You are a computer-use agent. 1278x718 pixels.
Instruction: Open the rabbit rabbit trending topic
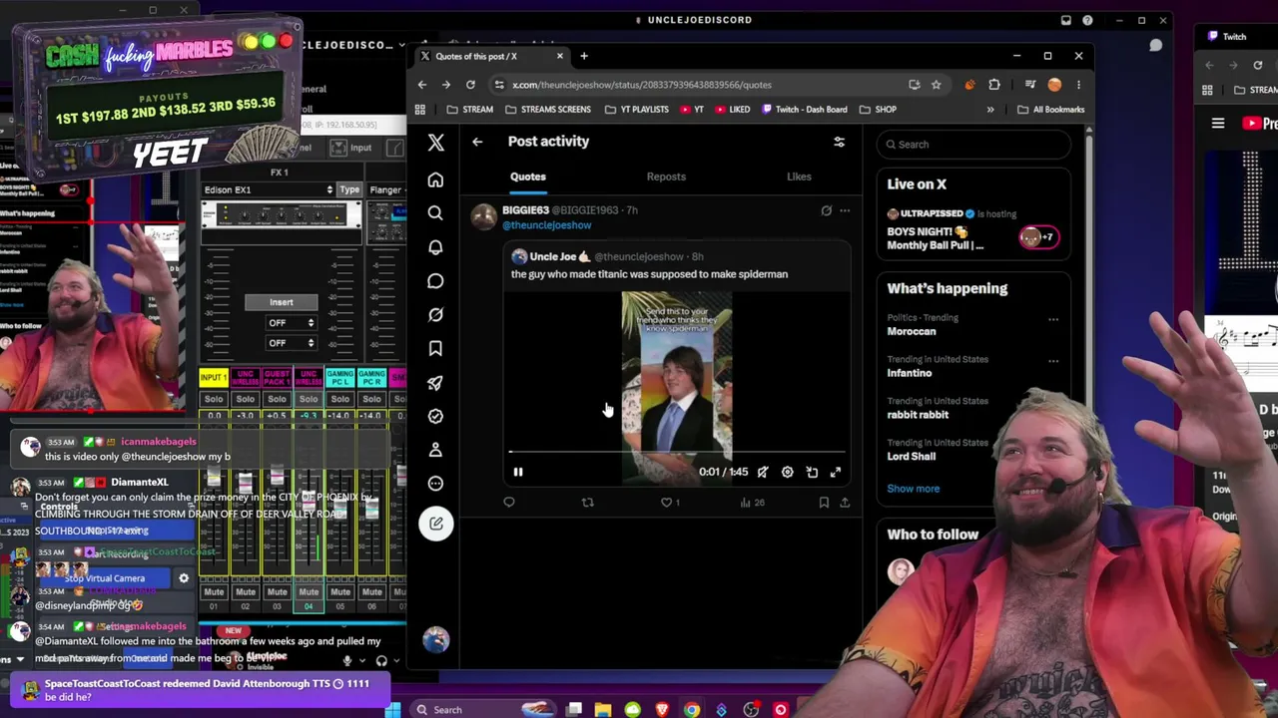coord(918,415)
